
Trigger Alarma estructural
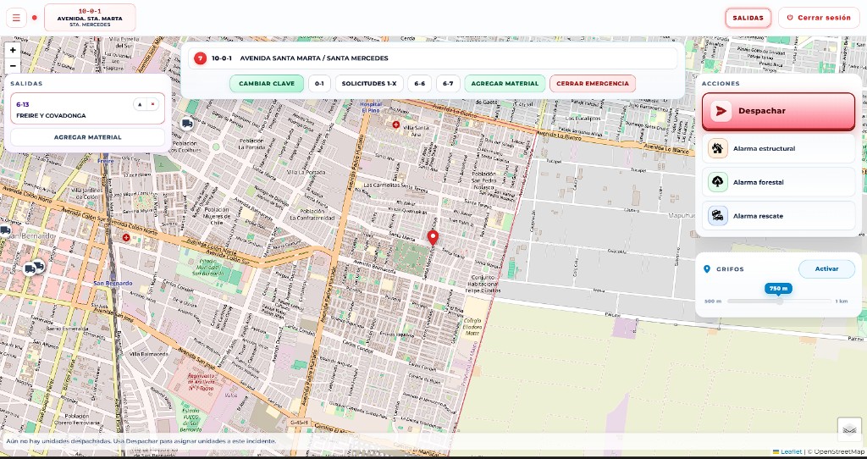click(x=779, y=148)
